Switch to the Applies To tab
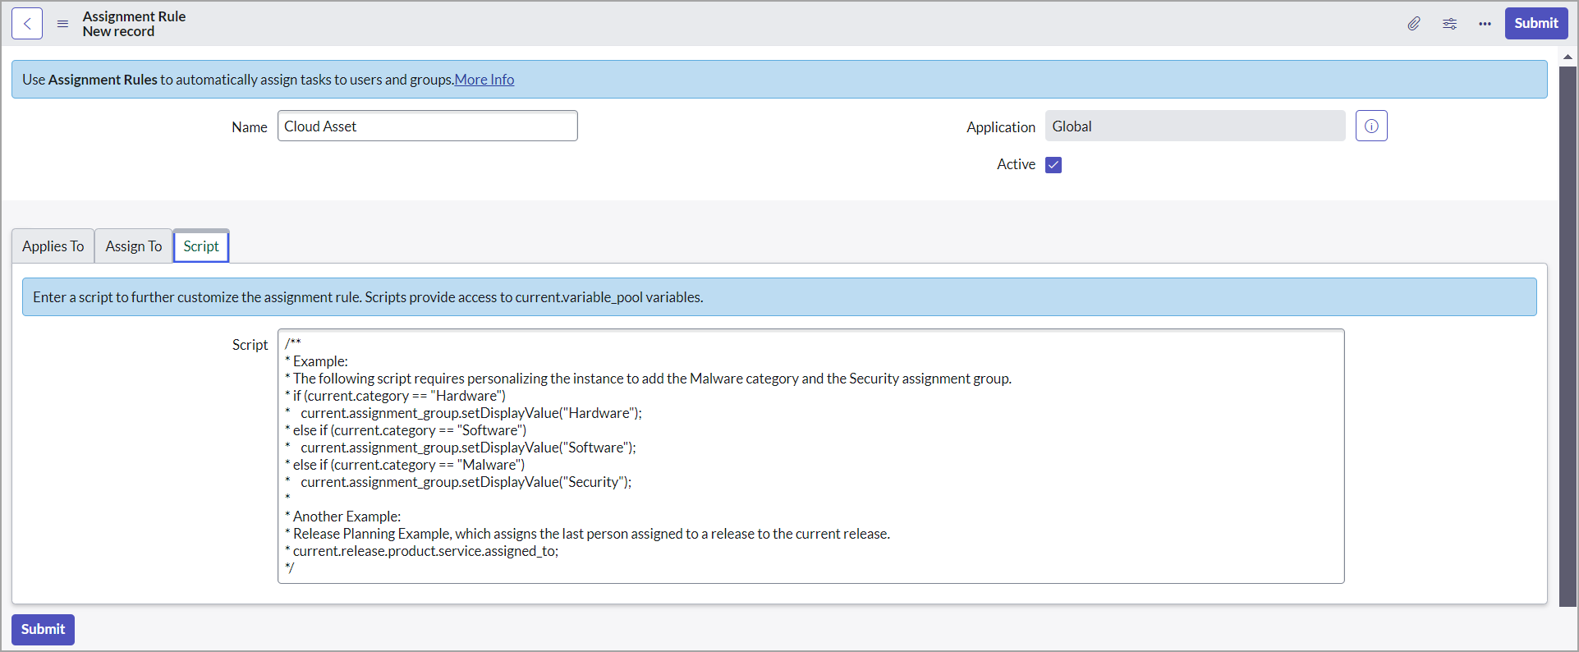 pyautogui.click(x=53, y=246)
